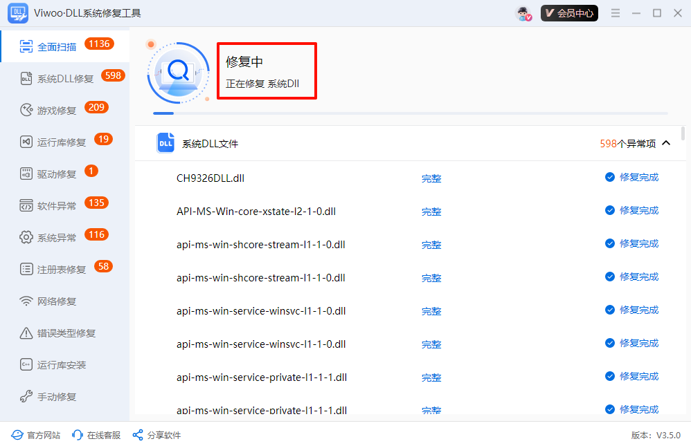
Task: Click the file list vertical scrollbar
Action: 683,133
